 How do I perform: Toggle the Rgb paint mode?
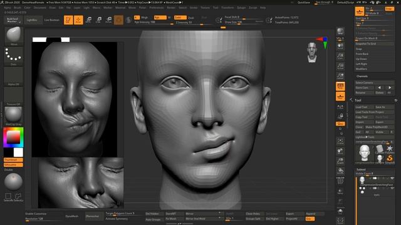(160, 17)
